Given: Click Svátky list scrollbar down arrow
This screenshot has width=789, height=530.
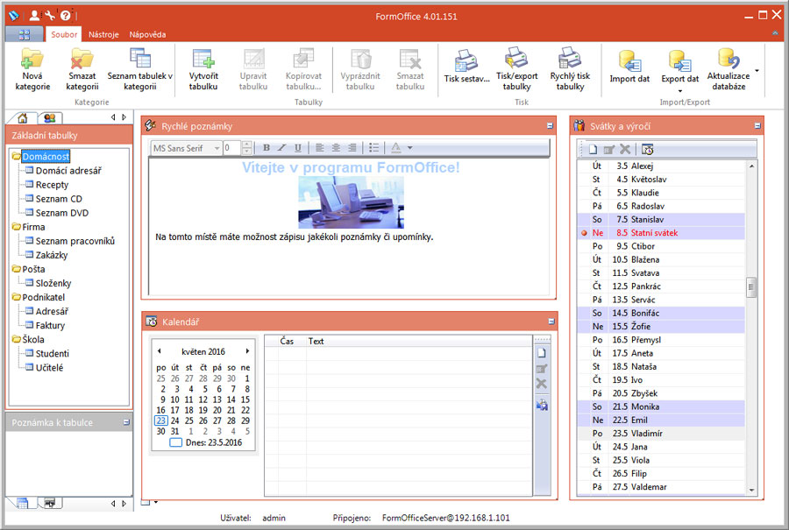Looking at the screenshot, I should tap(752, 490).
